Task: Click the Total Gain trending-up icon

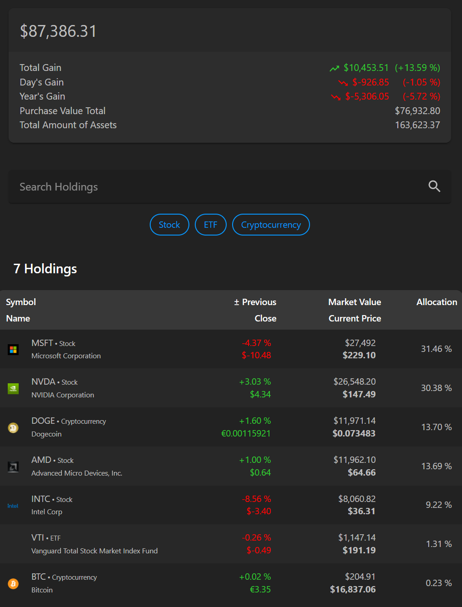Action: (335, 69)
